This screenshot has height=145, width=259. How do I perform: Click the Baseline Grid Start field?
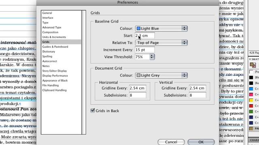[145, 35]
